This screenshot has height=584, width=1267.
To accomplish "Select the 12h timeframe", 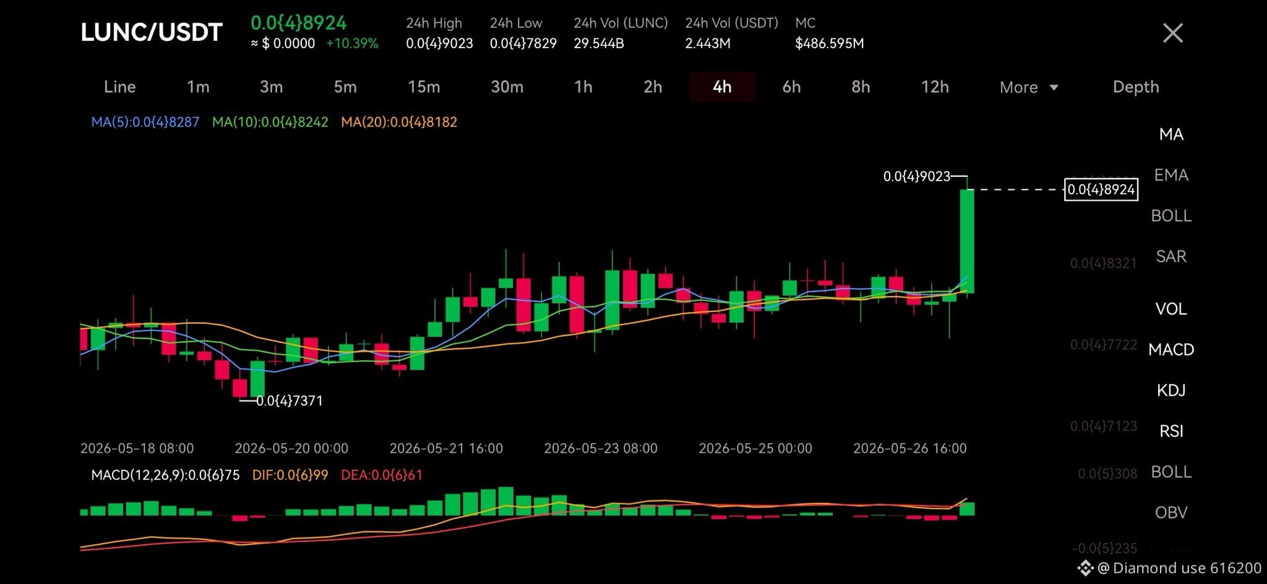I will 935,87.
